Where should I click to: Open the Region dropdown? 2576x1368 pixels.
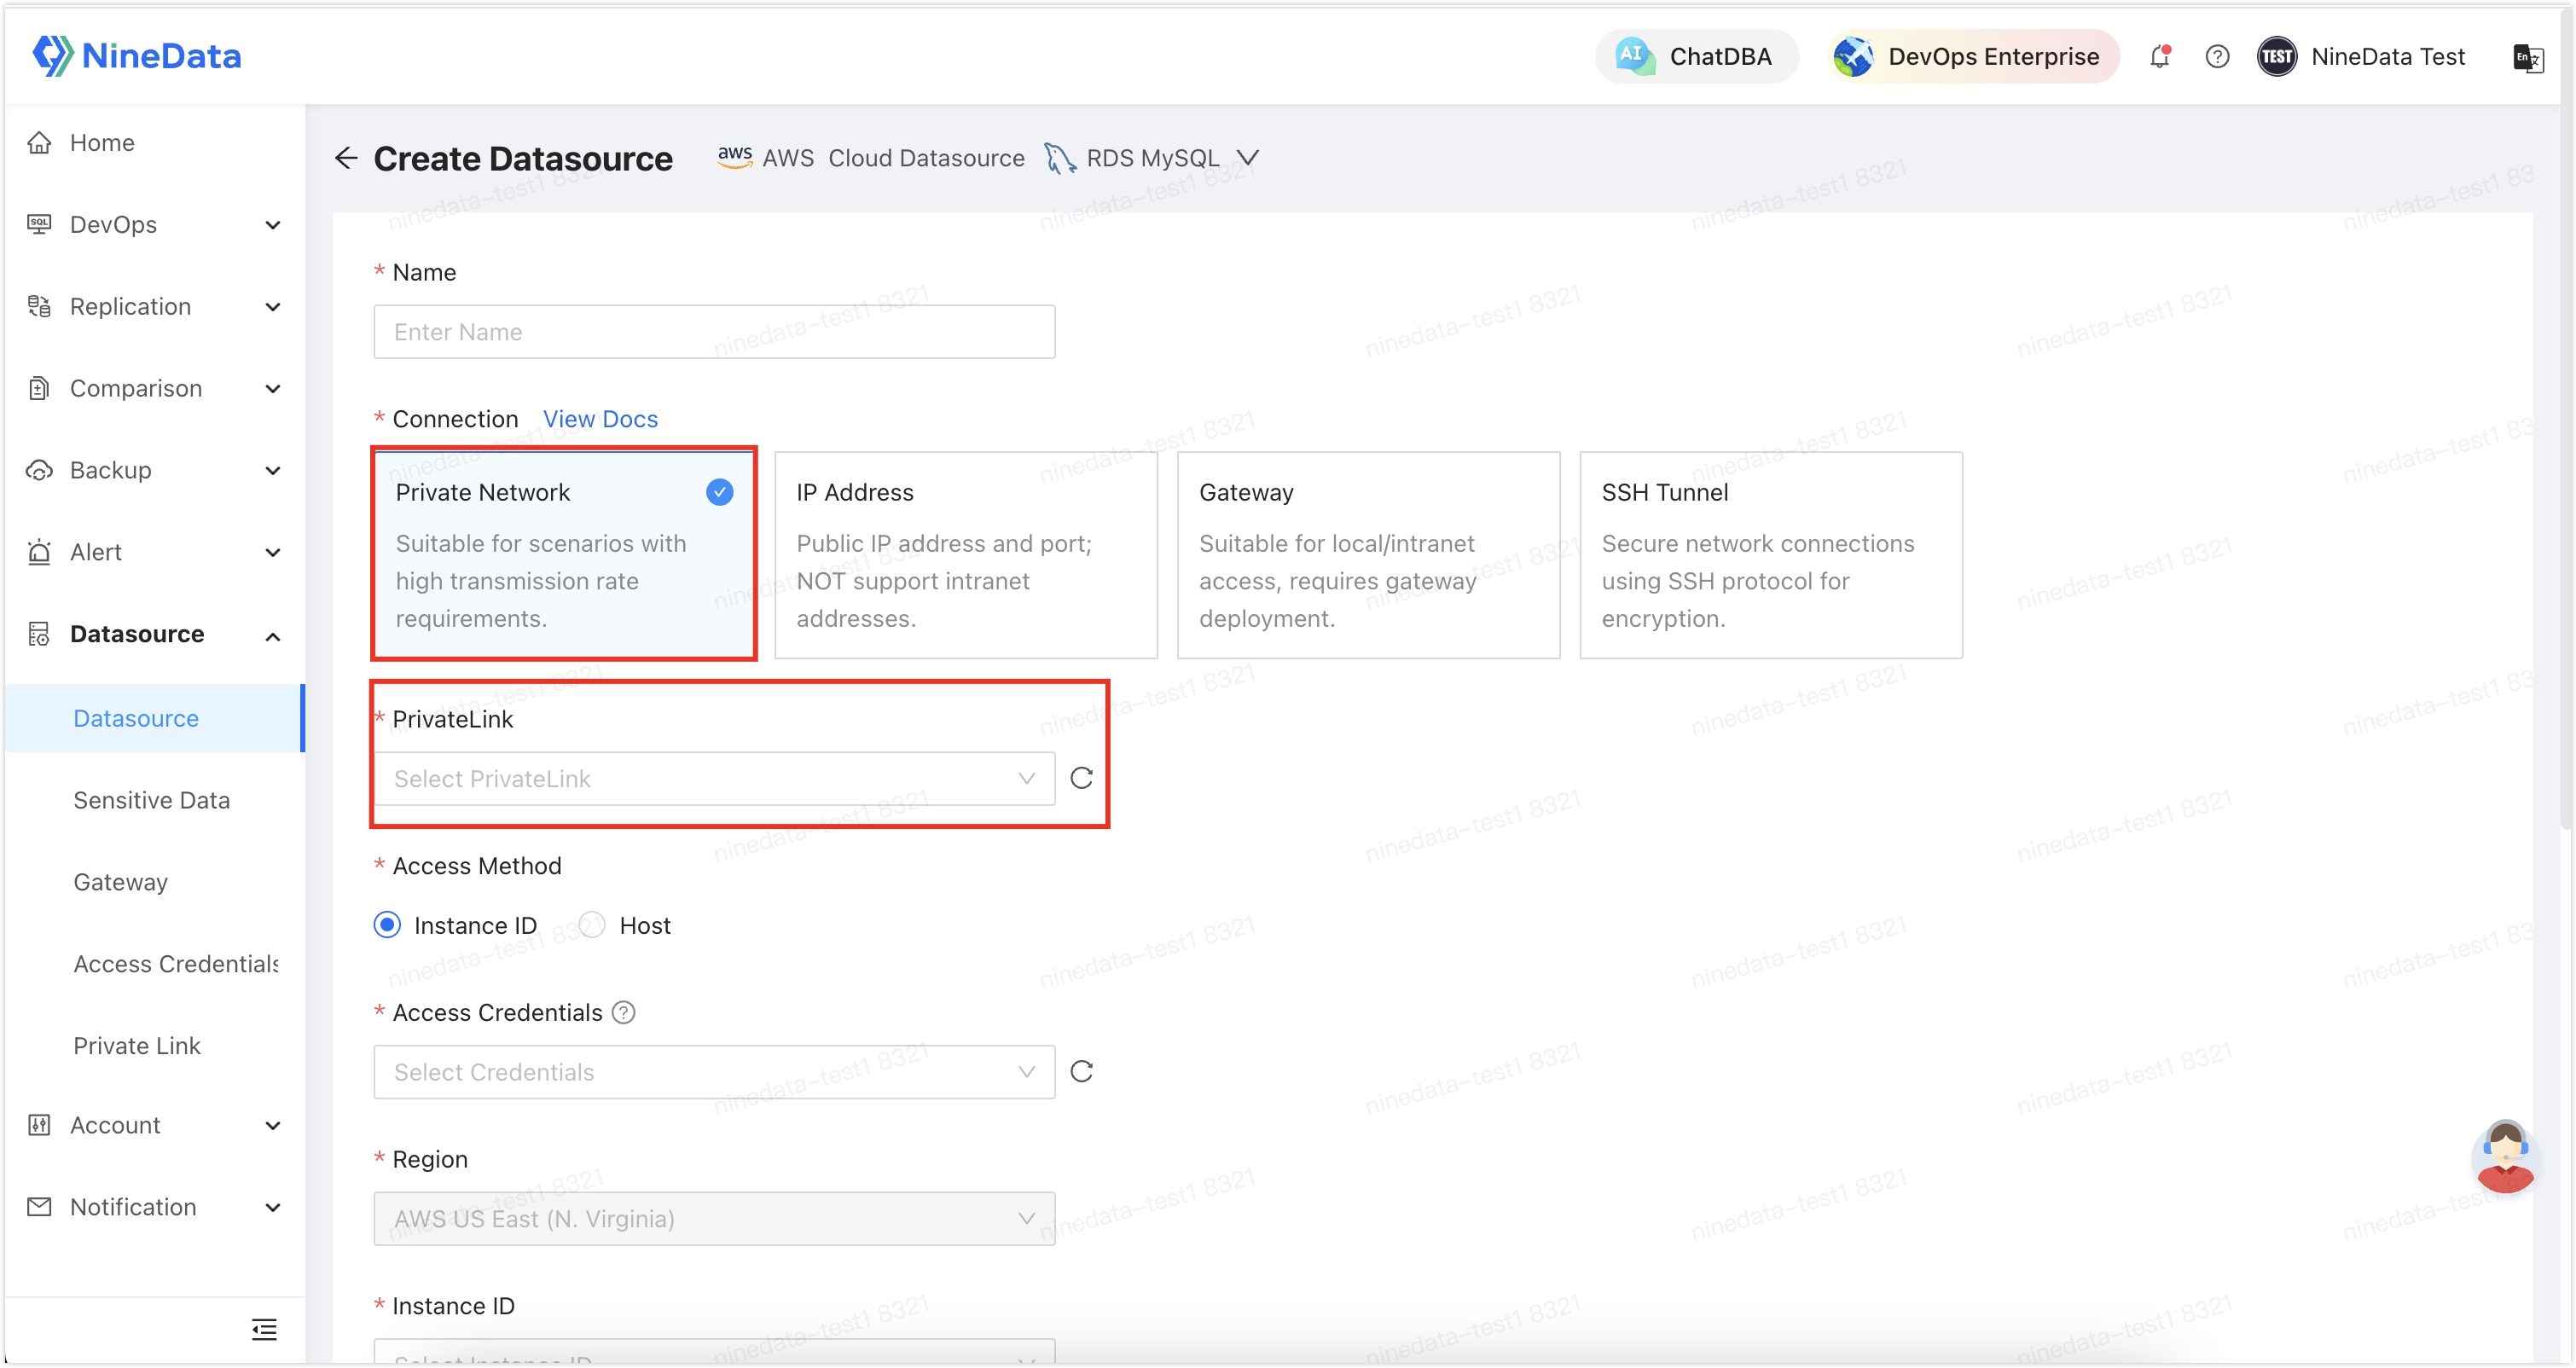[714, 1219]
